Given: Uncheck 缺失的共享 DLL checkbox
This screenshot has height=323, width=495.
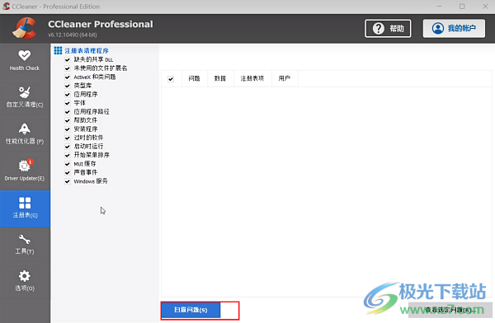Looking at the screenshot, I should (x=68, y=59).
